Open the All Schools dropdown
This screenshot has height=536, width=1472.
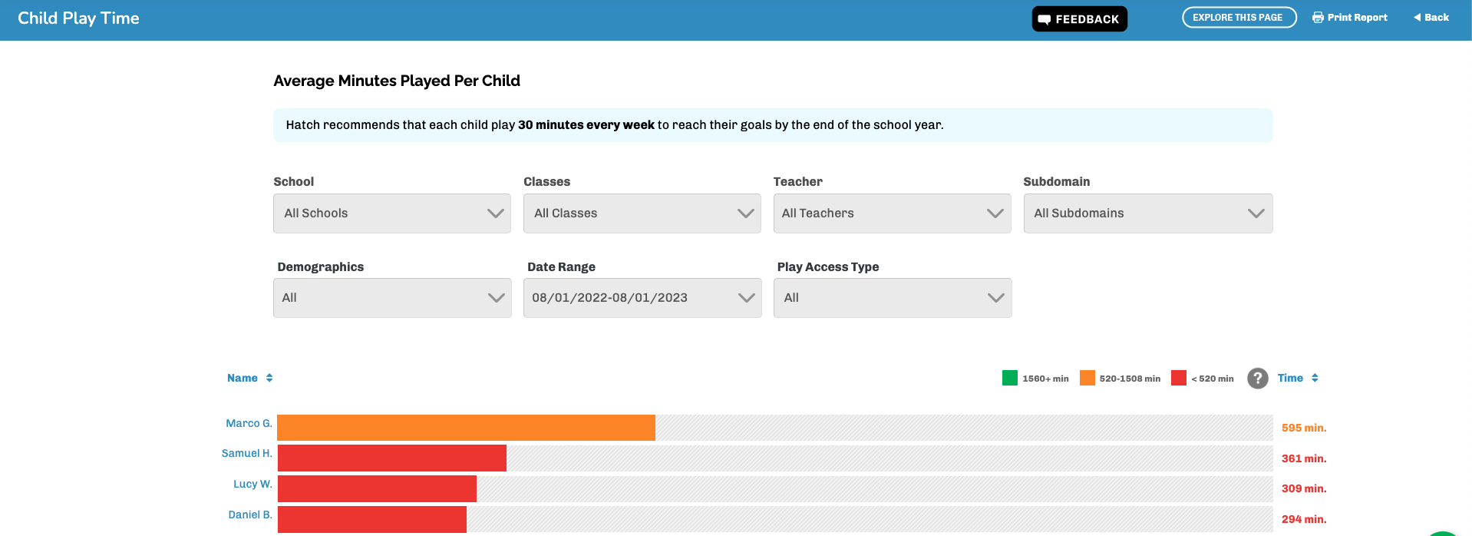click(391, 213)
